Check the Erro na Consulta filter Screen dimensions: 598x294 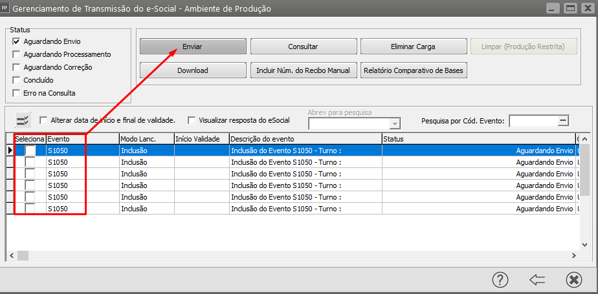pyautogui.click(x=16, y=93)
